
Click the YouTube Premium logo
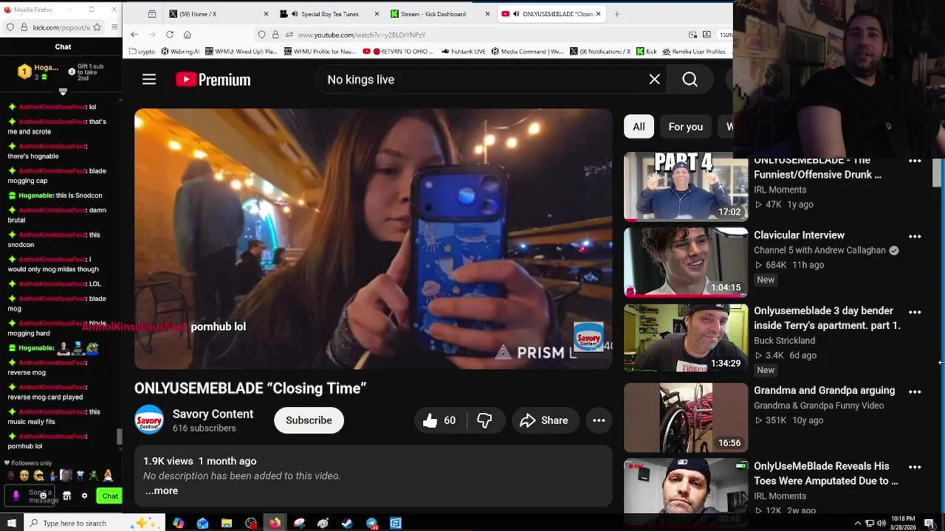(x=213, y=80)
